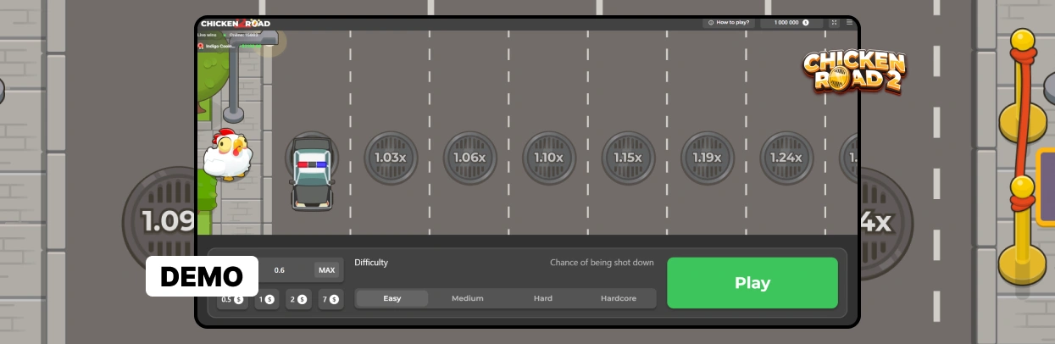This screenshot has width=1055, height=344.
Task: Choose the 7 dollar quick bet chip
Action: [x=331, y=299]
